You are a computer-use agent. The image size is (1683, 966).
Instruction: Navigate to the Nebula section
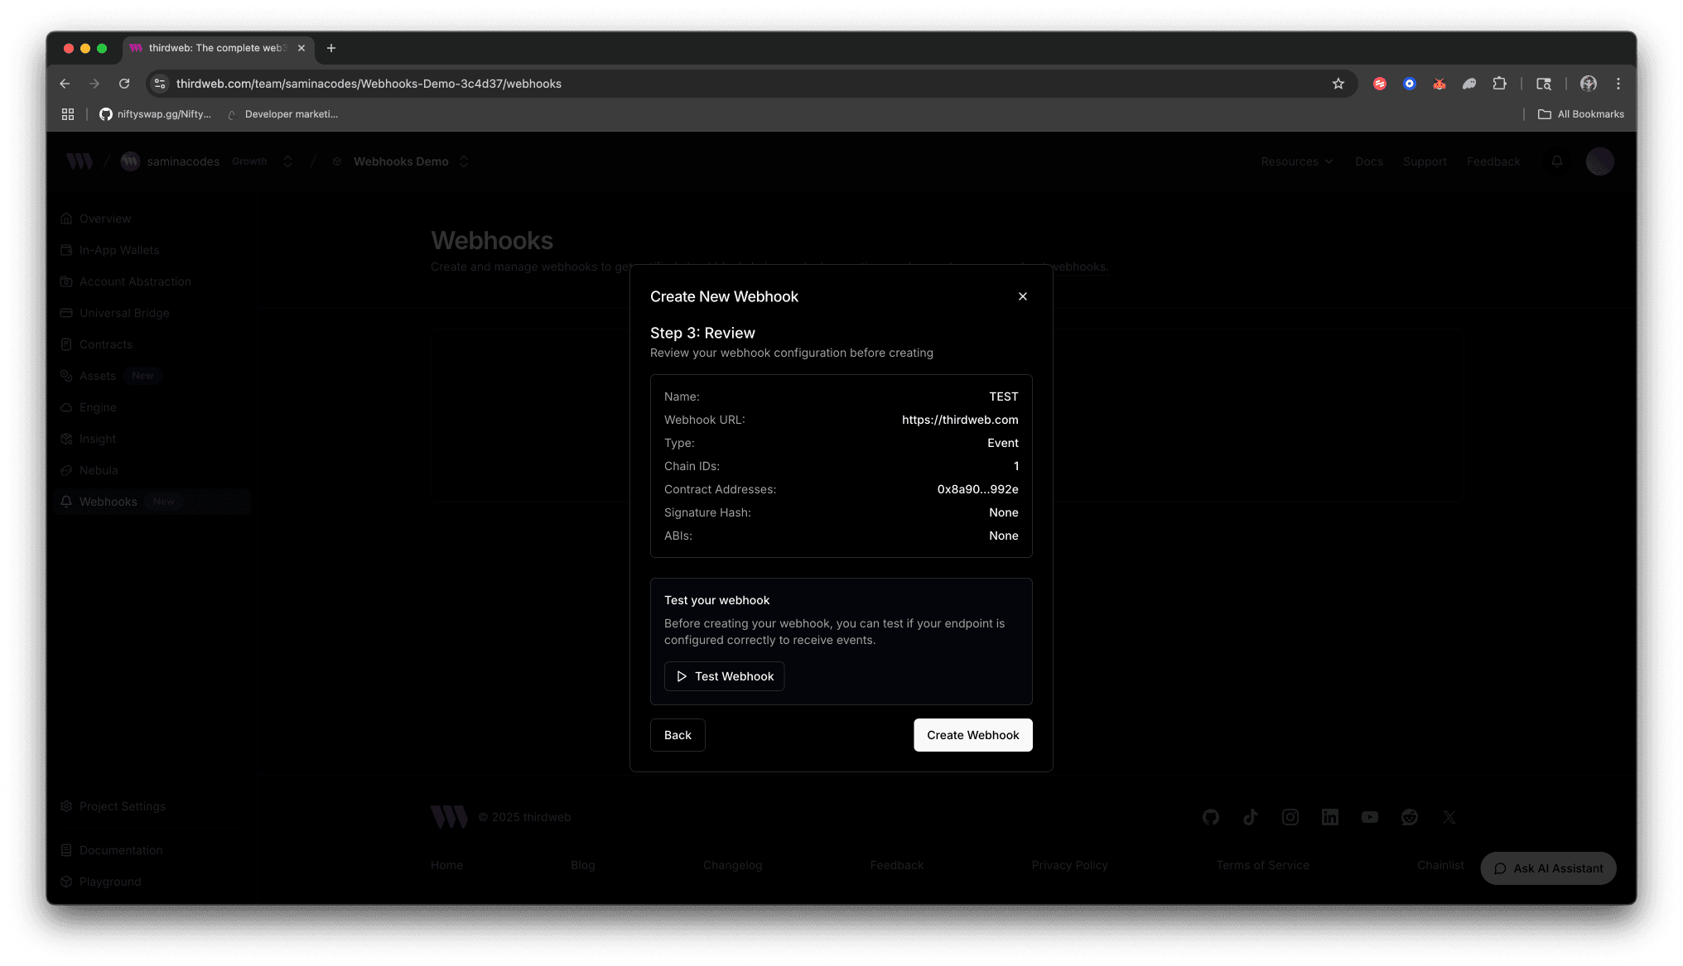pyautogui.click(x=99, y=469)
